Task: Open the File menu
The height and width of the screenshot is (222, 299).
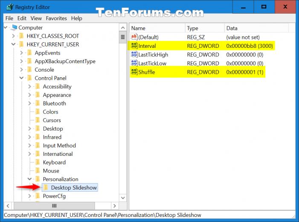Action: pos(9,18)
